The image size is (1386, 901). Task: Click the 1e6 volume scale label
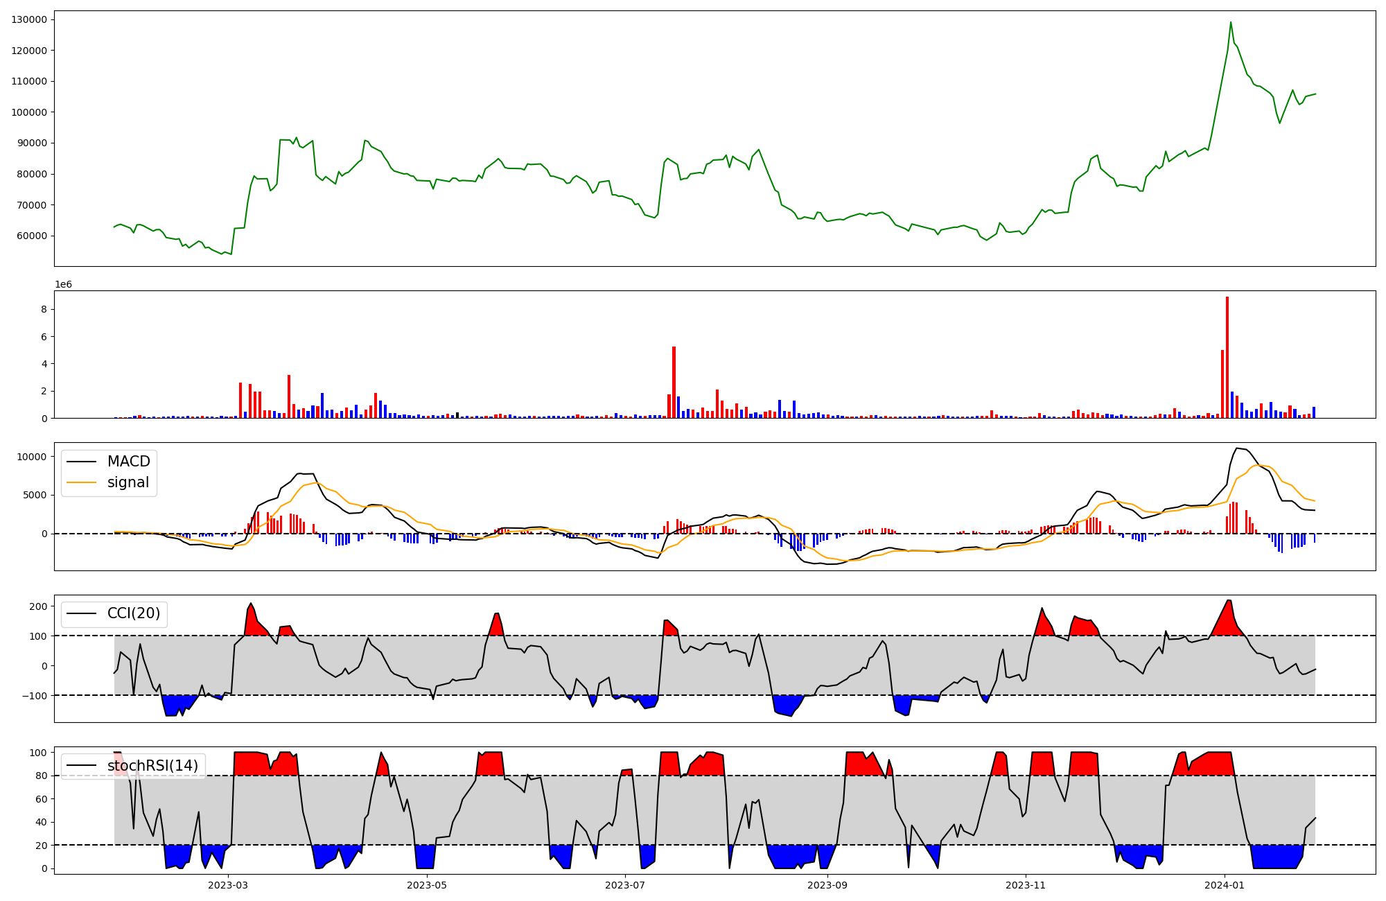pos(63,285)
